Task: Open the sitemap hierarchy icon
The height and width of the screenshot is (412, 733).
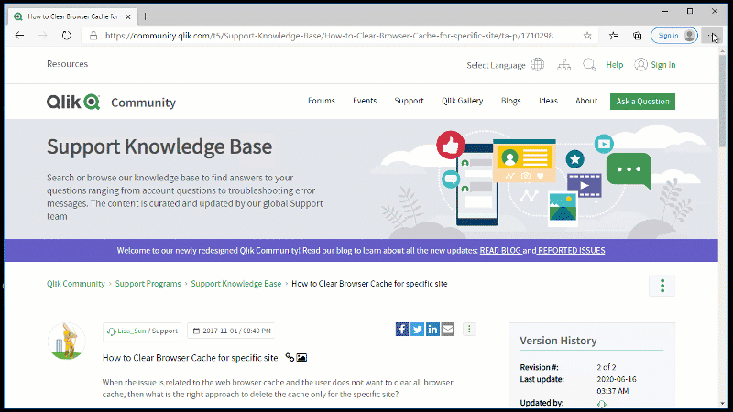Action: coord(563,64)
